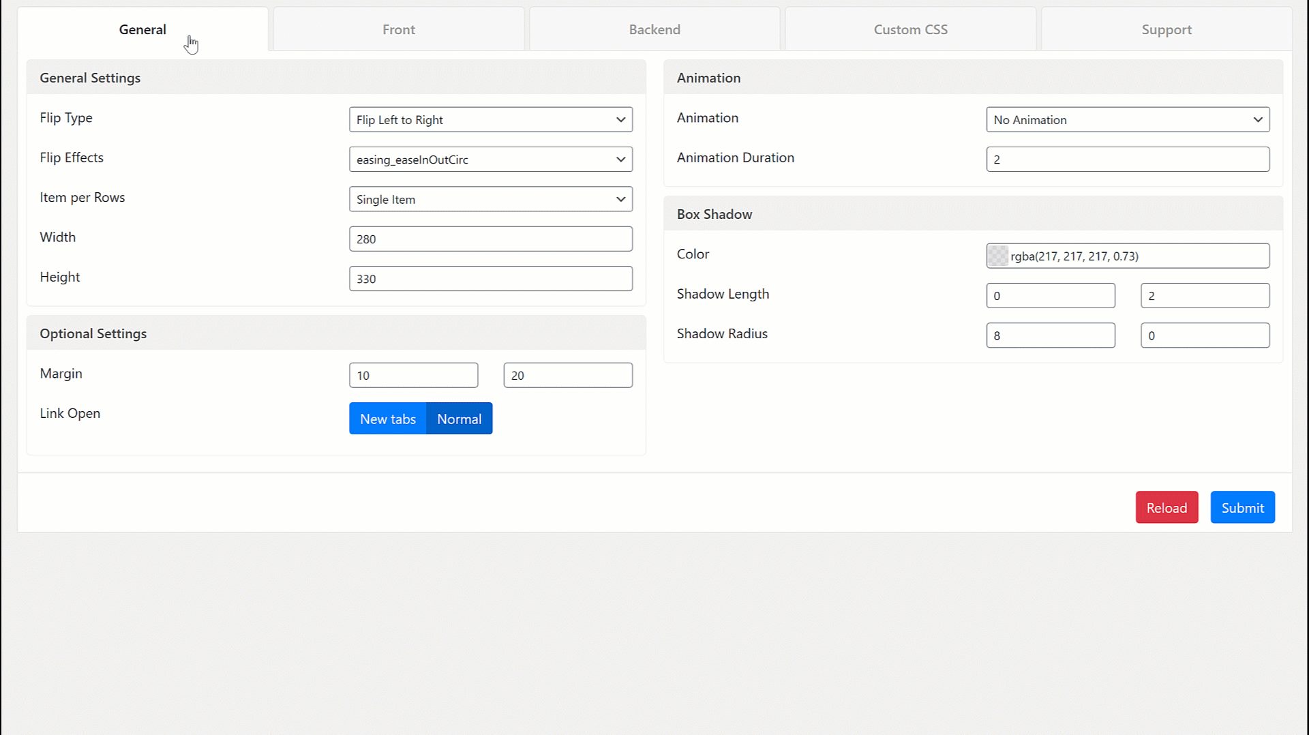Screen dimensions: 1309x735
Task: Expand the Flip Type dropdown
Action: pyautogui.click(x=491, y=119)
